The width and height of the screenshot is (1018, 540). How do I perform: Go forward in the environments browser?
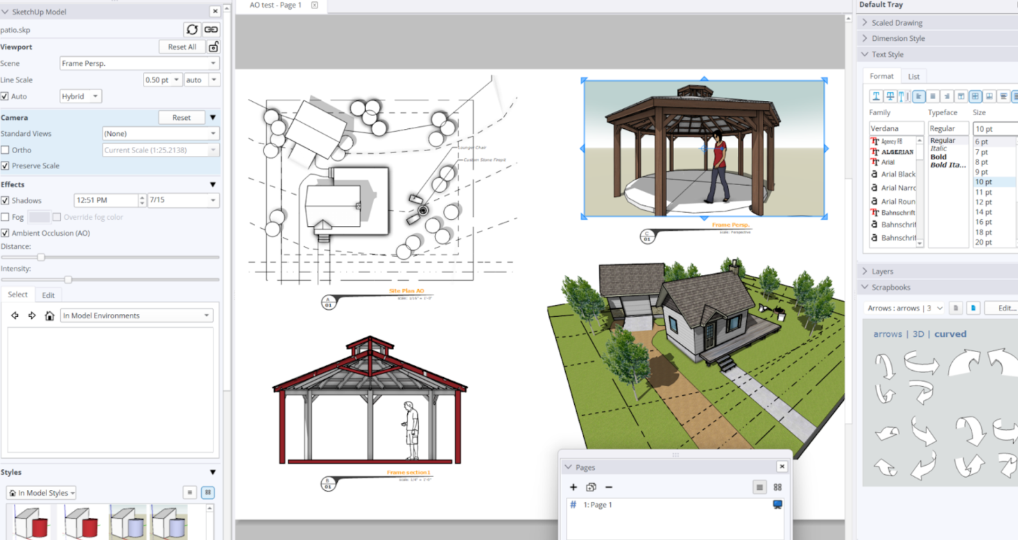[x=32, y=315]
